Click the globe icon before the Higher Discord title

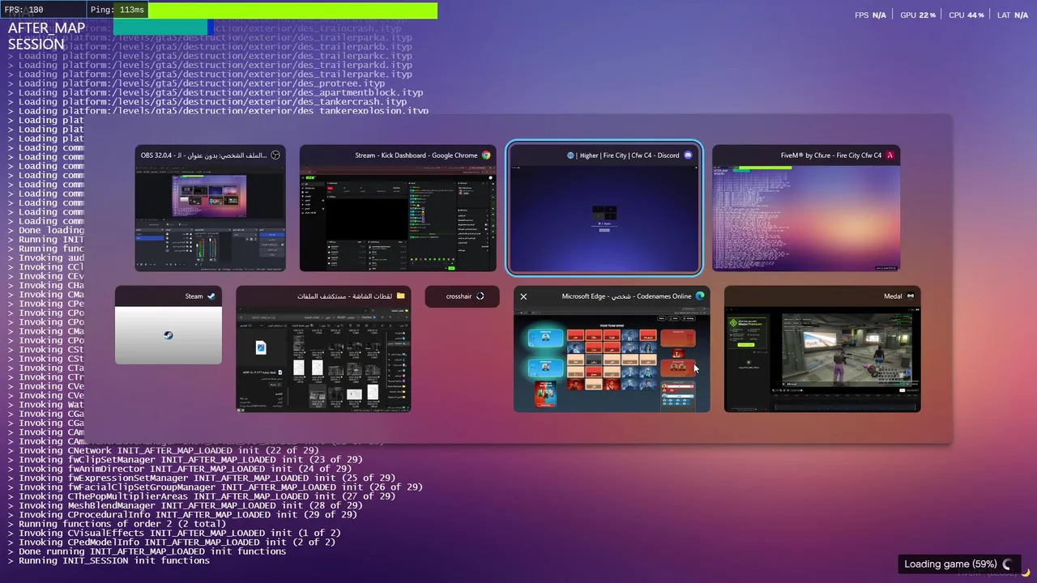[x=571, y=155]
